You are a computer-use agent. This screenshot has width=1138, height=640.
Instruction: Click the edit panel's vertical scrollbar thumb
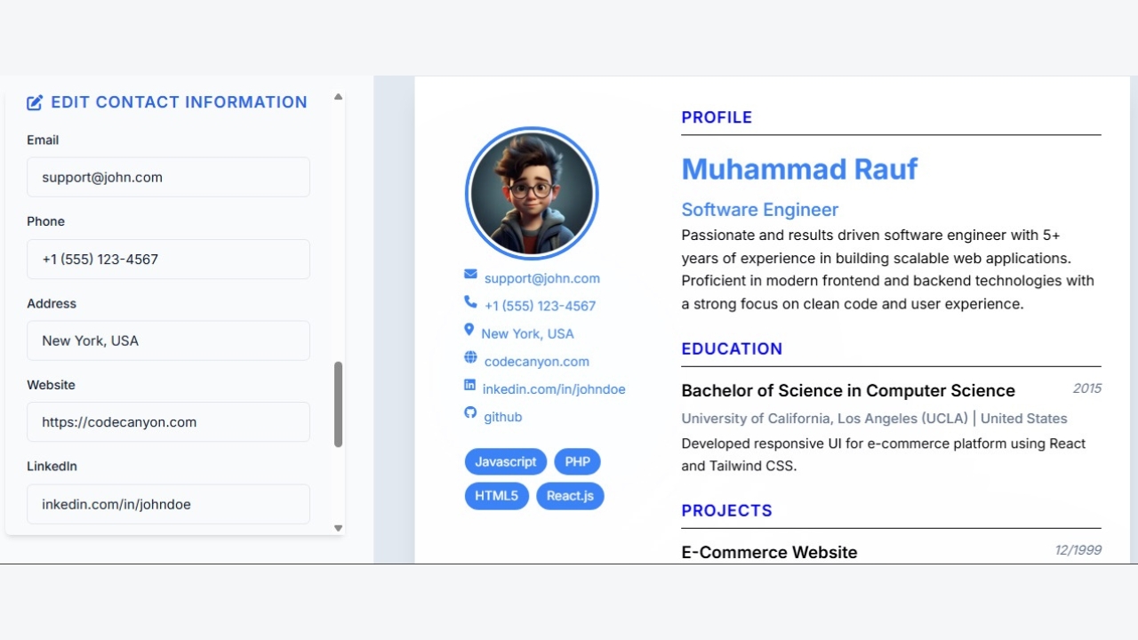pos(338,404)
